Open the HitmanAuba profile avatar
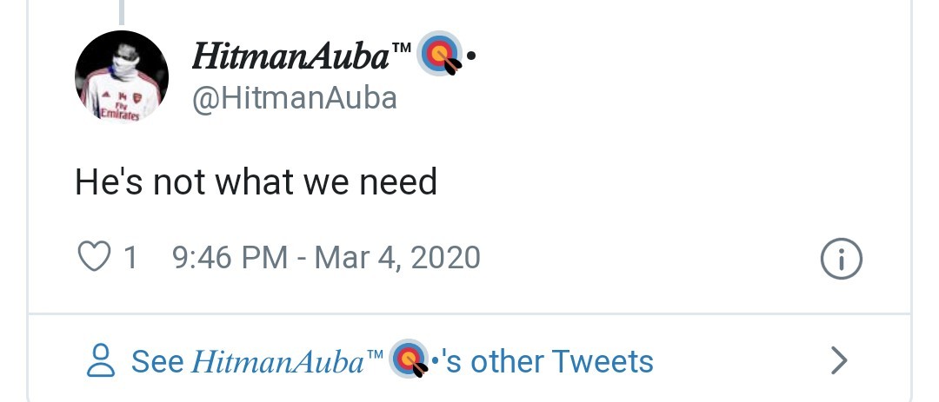The width and height of the screenshot is (939, 402). click(122, 77)
